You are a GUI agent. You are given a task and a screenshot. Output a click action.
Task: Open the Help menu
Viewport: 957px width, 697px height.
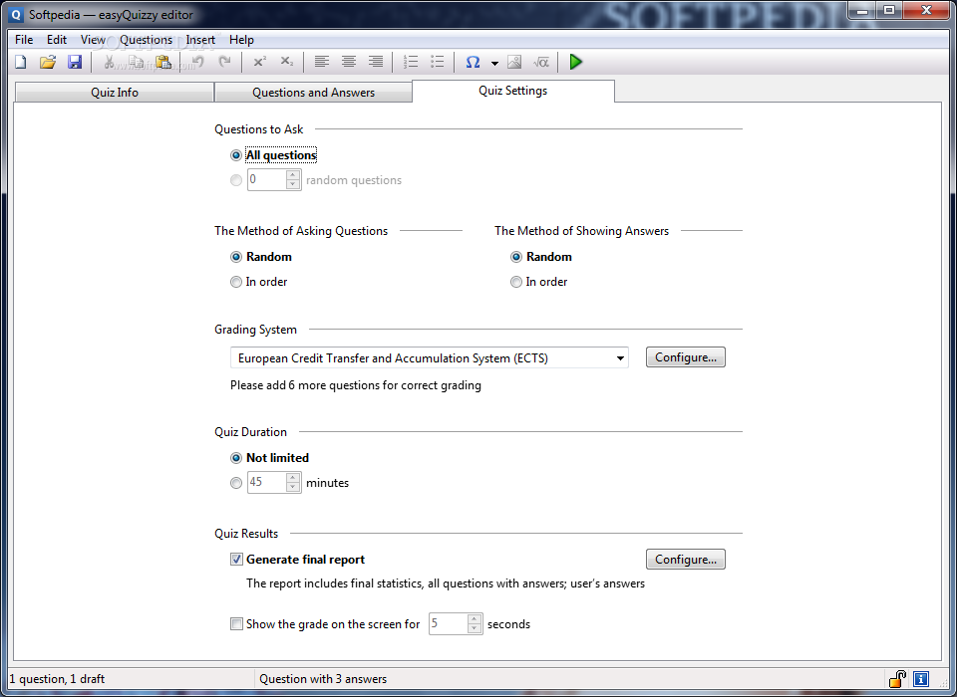[x=241, y=40]
